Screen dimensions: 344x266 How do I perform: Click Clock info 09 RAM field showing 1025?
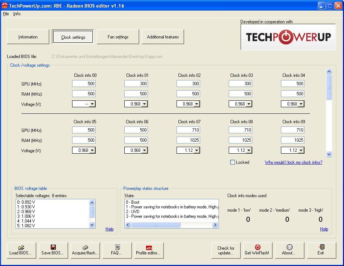pos(293,140)
